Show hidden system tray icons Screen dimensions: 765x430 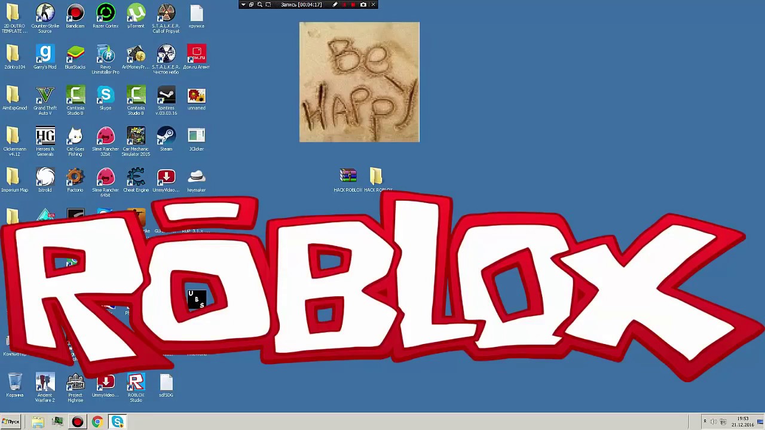point(705,422)
